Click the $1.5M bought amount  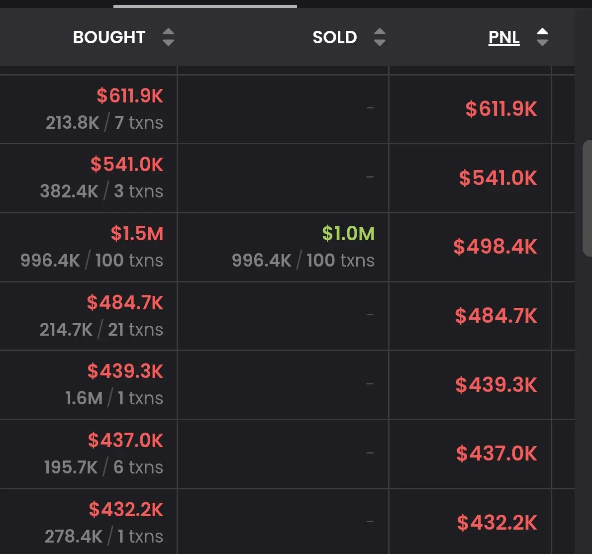[137, 233]
